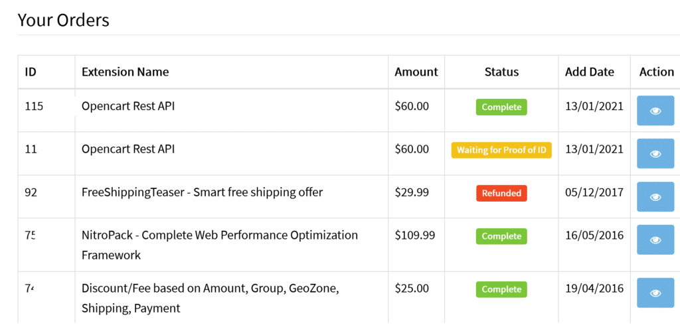Screen dimensions: 680x325
Task: Select Discount/Fee based on Amount extension name
Action: (x=211, y=298)
